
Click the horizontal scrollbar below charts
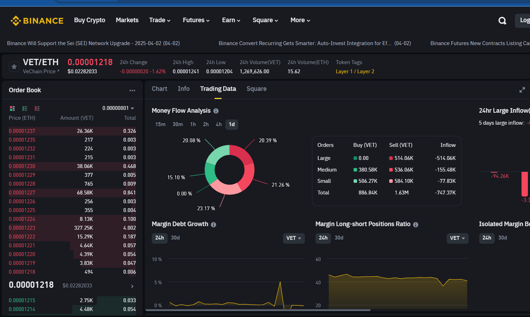click(258, 310)
